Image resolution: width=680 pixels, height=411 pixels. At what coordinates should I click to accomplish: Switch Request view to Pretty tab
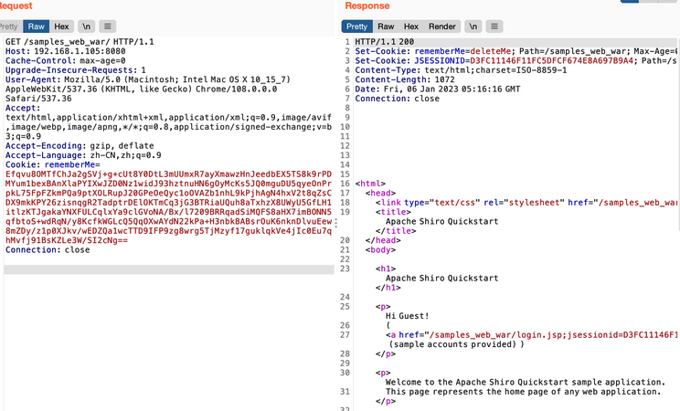(8, 26)
